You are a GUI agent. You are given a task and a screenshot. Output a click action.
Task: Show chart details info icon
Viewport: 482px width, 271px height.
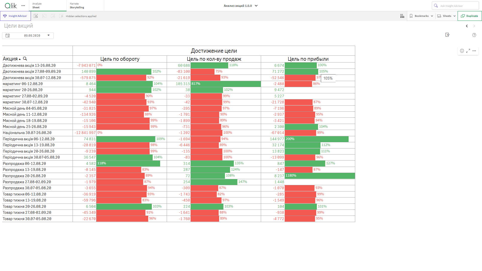(x=462, y=51)
